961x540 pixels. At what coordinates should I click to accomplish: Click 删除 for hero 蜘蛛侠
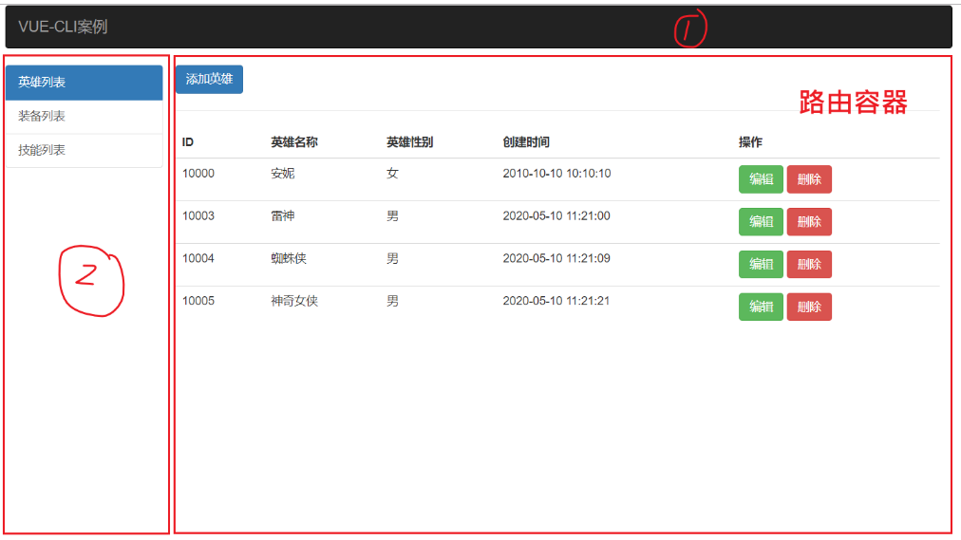[x=809, y=265]
